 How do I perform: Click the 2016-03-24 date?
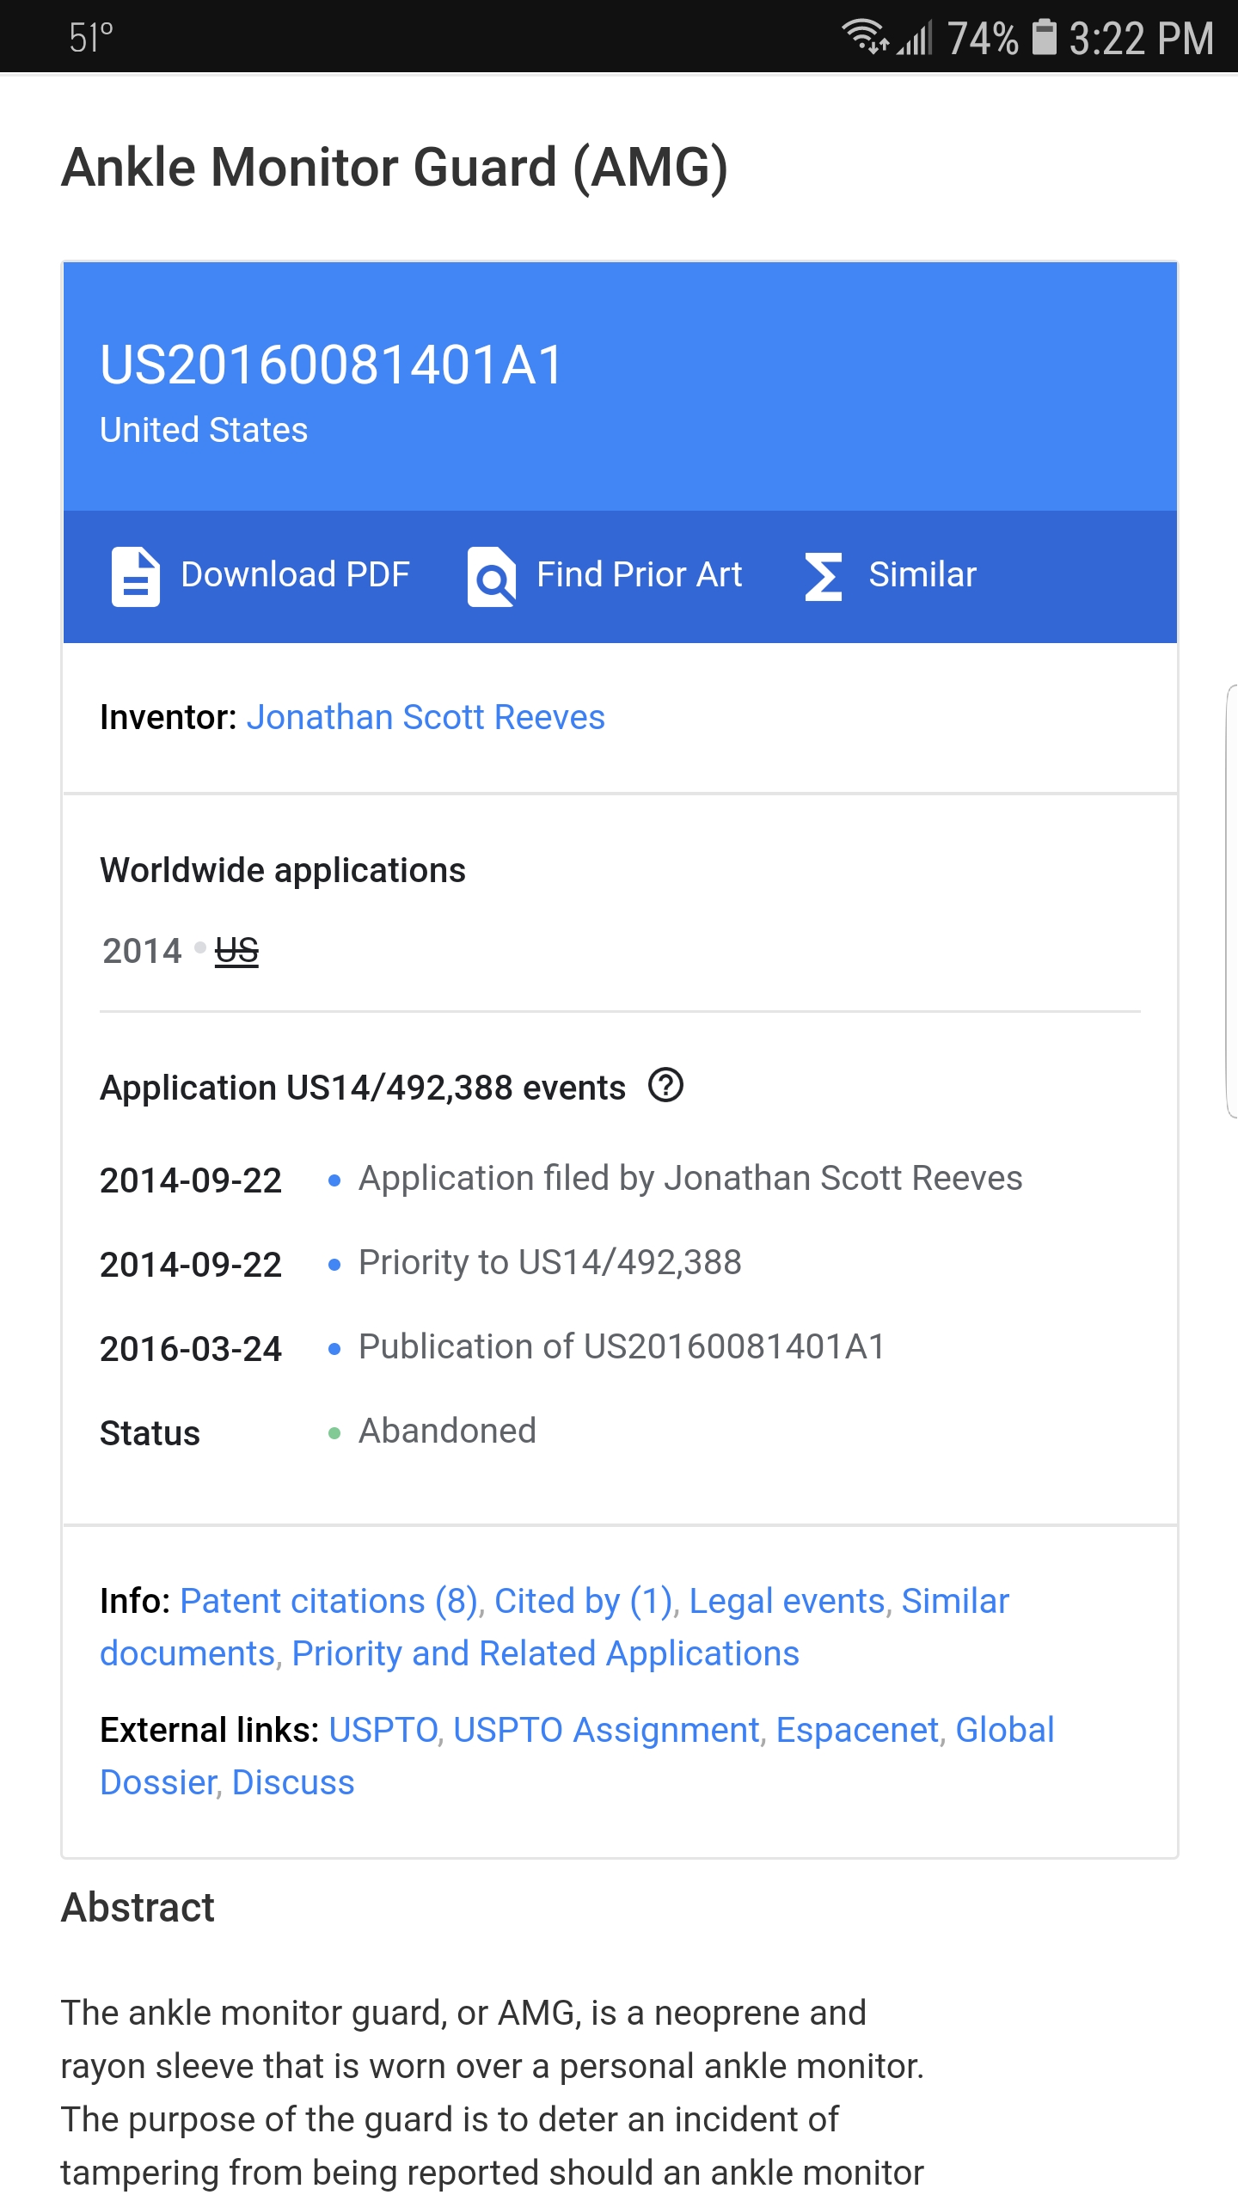point(191,1348)
